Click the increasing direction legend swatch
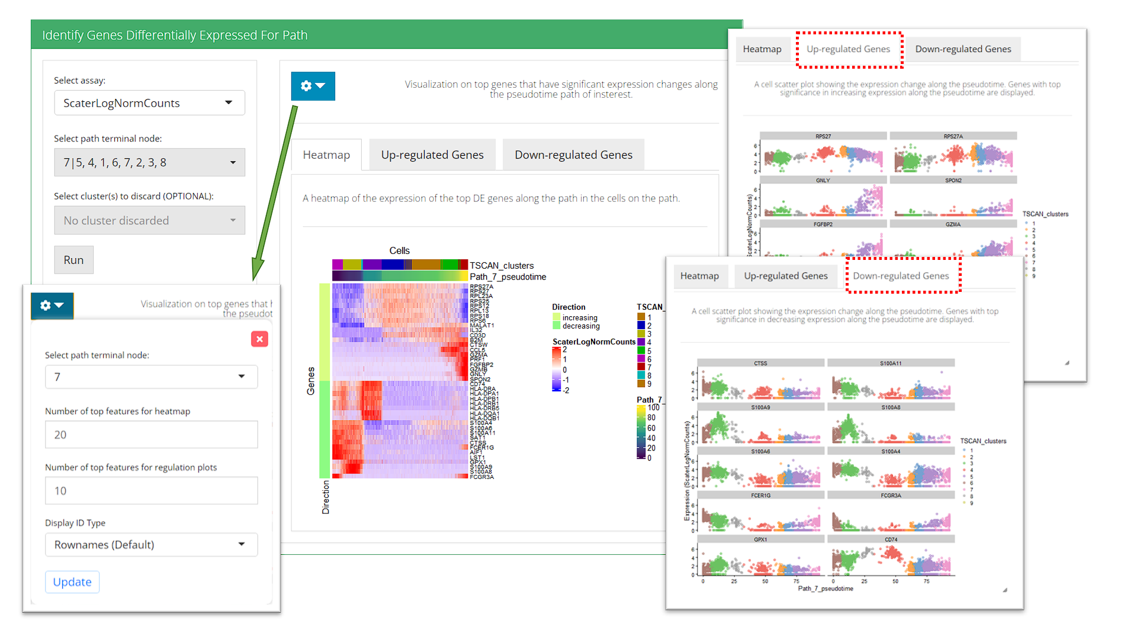This screenshot has width=1137, height=627. click(x=557, y=318)
